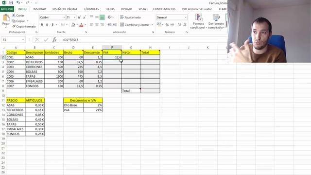This screenshot has height=175, width=311.
Task: Select cell containing CORDONES in row 4
Action: point(35,67)
